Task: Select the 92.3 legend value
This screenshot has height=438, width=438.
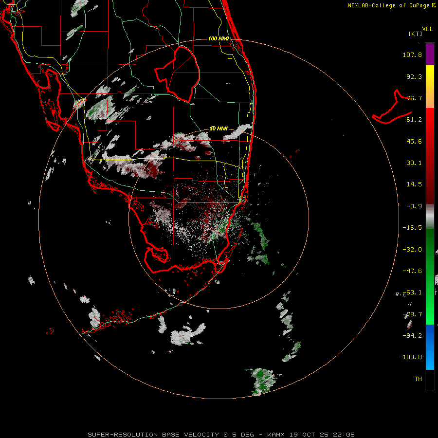Action: 414,76
